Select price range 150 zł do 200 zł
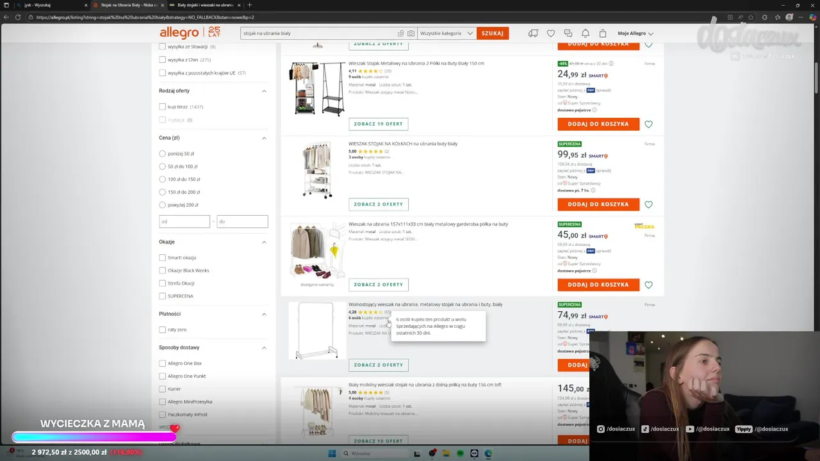The image size is (820, 461). click(x=162, y=192)
